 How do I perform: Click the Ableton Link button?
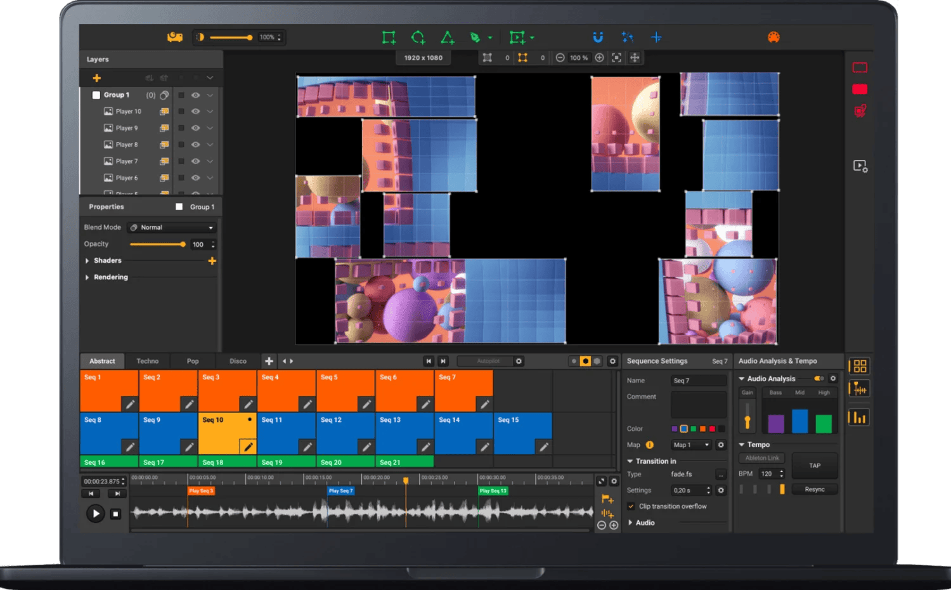[x=762, y=458]
